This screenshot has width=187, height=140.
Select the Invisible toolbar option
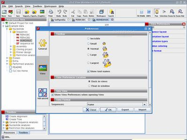88,38
